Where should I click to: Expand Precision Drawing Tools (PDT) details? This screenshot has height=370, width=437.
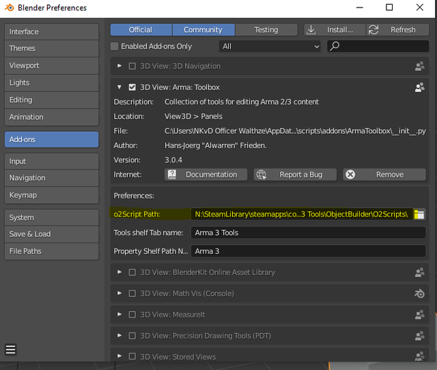click(x=119, y=335)
